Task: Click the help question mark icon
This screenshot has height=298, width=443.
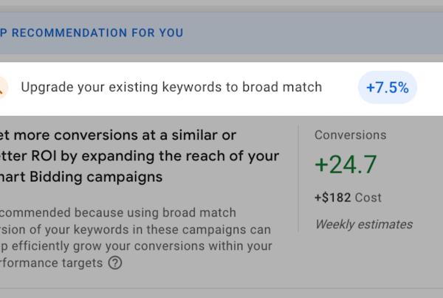Action: tap(114, 263)
